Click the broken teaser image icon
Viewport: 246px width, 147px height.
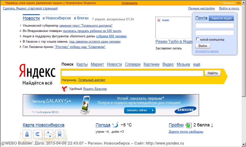coord(159,20)
